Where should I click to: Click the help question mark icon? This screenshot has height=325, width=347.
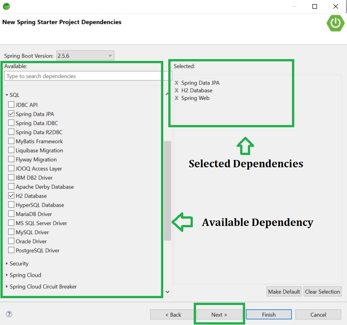(x=9, y=314)
